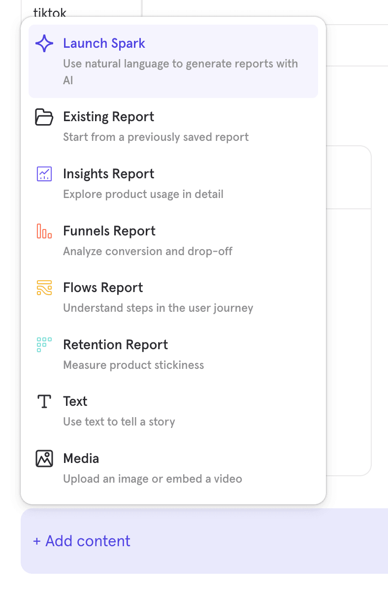
Task: Click the Flows Report journey icon
Action: (44, 288)
